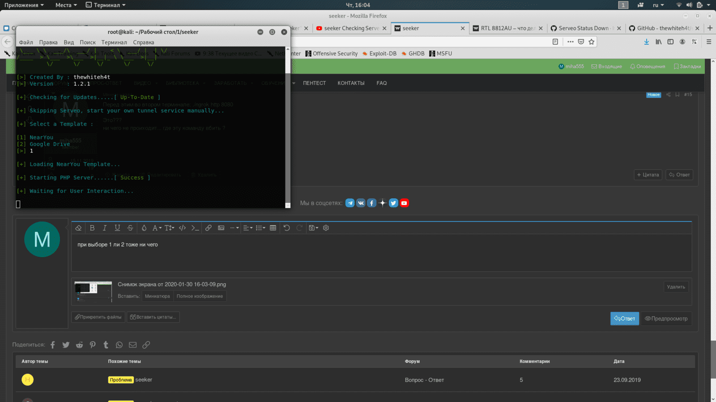This screenshot has width=716, height=402.
Task: Toggle italic formatting in reply editor
Action: (105, 228)
